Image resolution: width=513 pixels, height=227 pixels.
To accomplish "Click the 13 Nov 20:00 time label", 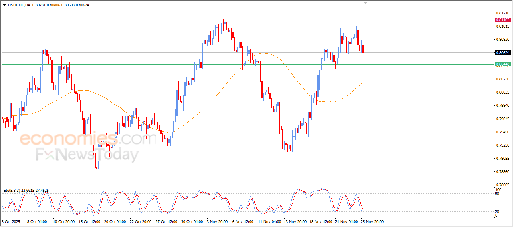I will coord(296,221).
